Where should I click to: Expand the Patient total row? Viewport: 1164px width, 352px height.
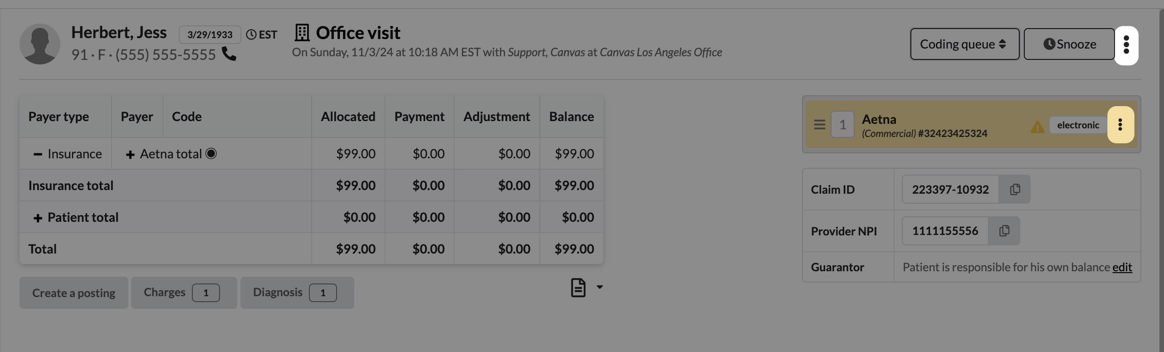(38, 218)
